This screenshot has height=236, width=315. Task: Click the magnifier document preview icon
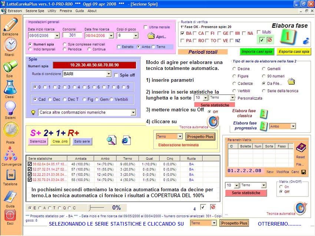(x=111, y=140)
